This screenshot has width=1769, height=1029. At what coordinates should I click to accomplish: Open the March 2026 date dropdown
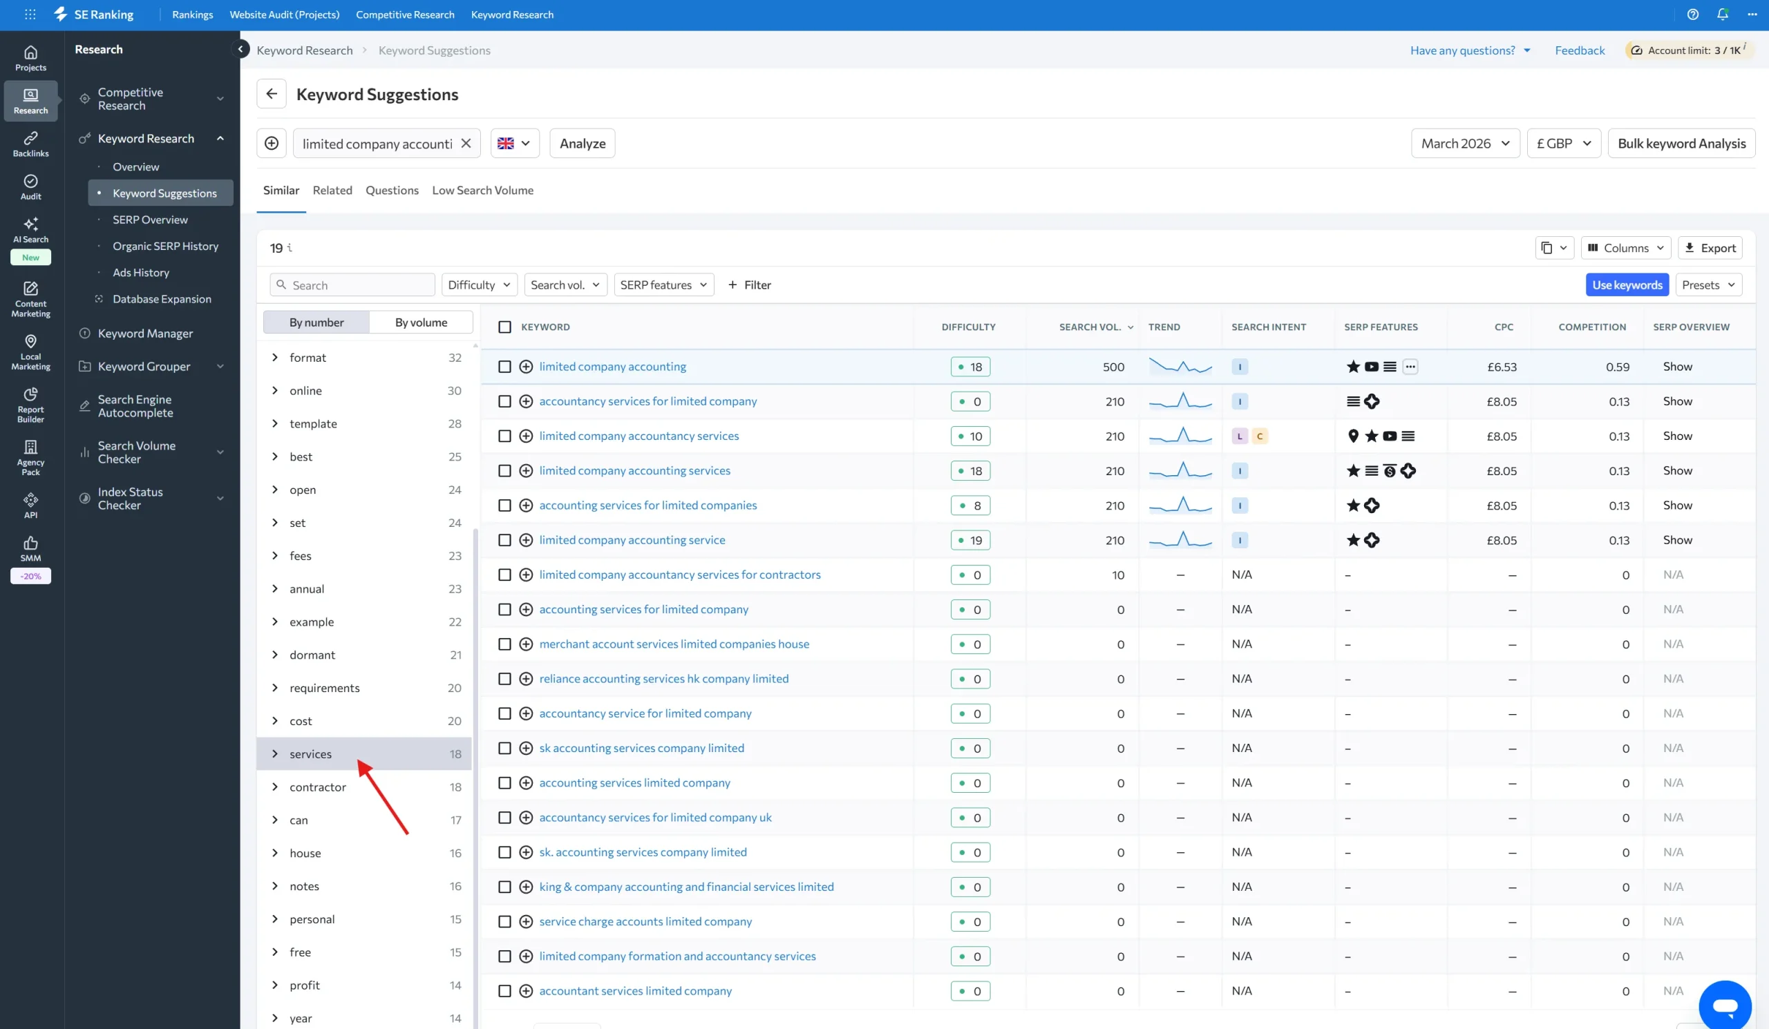tap(1465, 143)
